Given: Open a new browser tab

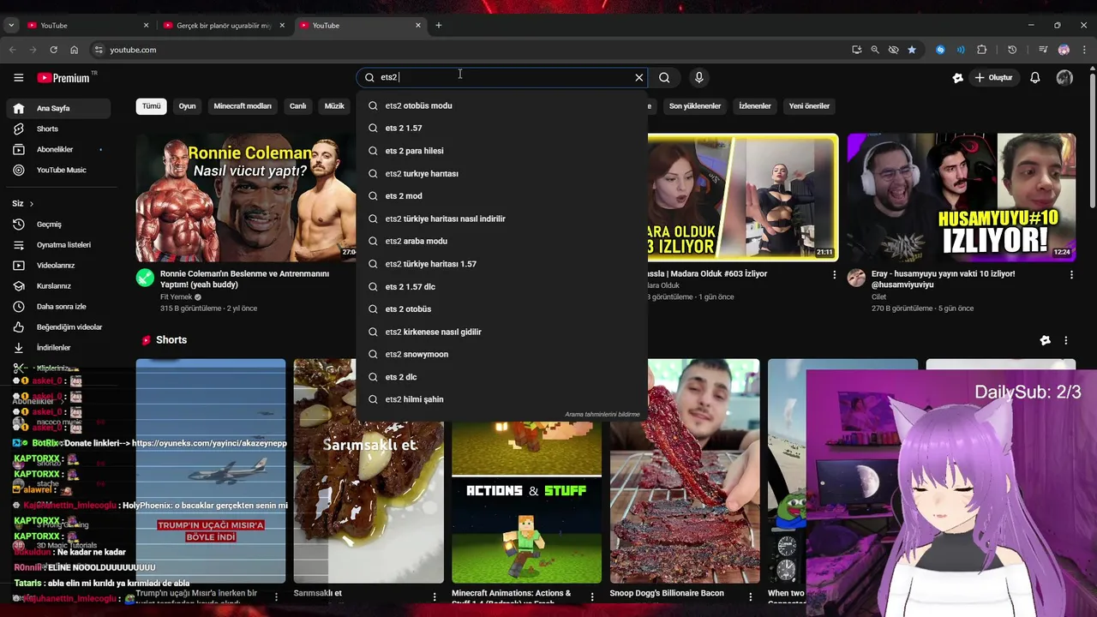Looking at the screenshot, I should (x=439, y=25).
